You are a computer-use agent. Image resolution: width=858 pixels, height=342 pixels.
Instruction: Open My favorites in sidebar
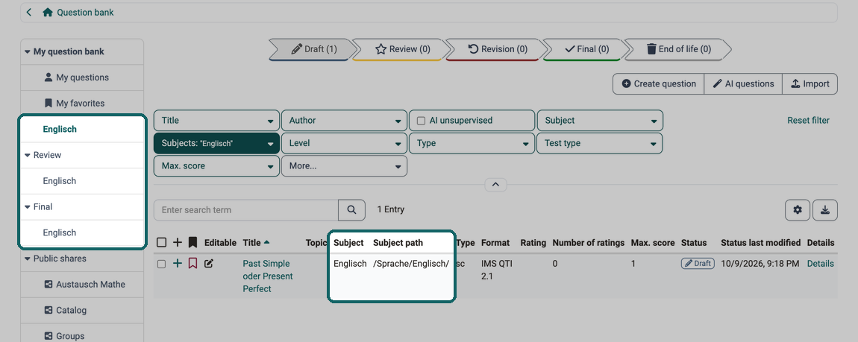coord(82,104)
